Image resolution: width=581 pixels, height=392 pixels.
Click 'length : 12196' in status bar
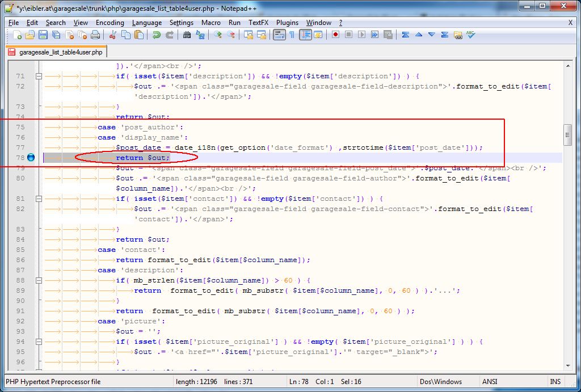(x=196, y=382)
